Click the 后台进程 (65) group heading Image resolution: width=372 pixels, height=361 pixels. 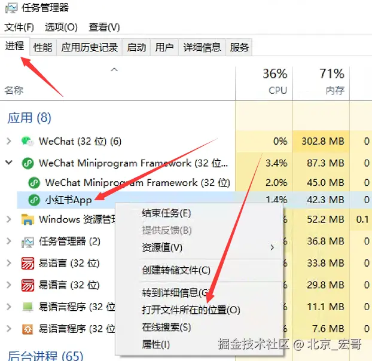tap(45, 356)
